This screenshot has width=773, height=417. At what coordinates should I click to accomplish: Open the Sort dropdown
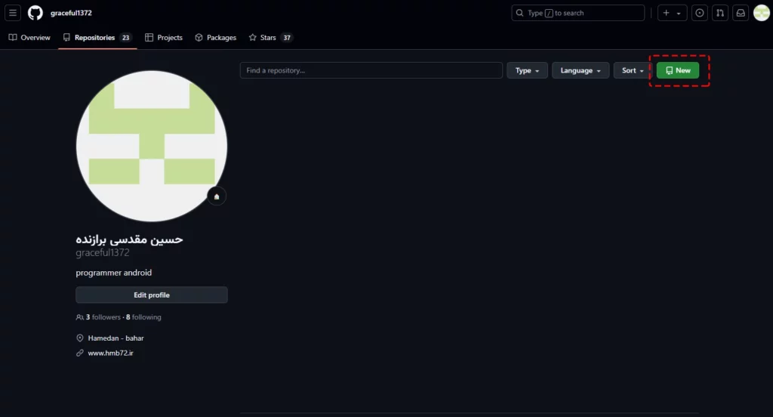(633, 70)
